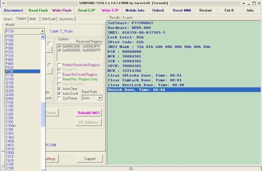This screenshot has width=262, height=171.
Task: Click Write E2P button
Action: 110,10
